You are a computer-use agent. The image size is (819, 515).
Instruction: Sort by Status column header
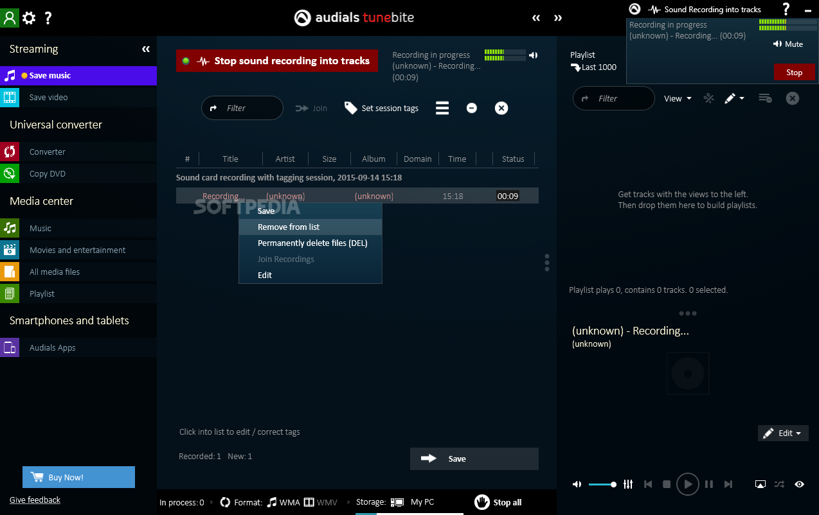tap(513, 159)
